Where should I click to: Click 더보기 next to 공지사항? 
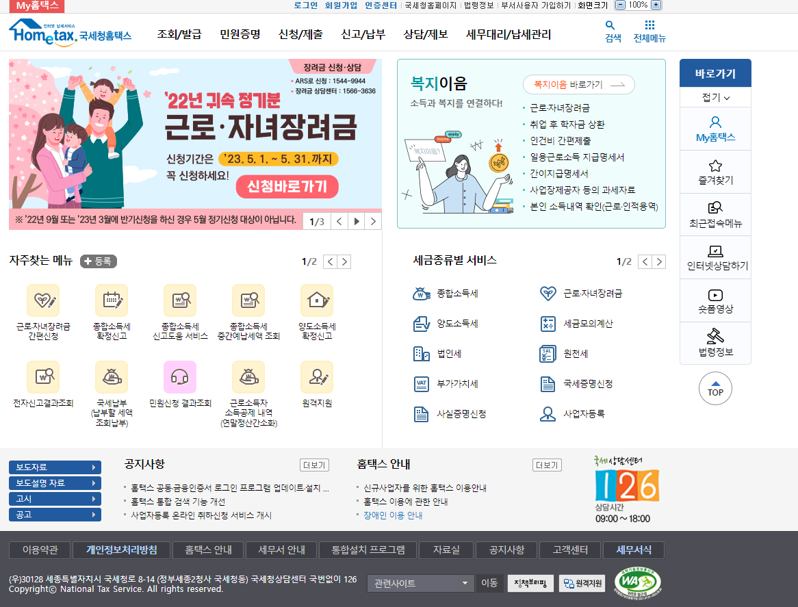coord(314,465)
